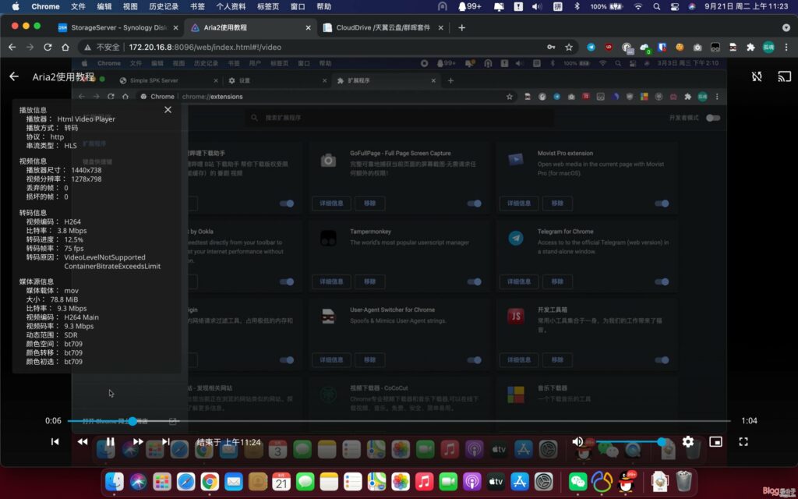Image resolution: width=798 pixels, height=499 pixels.
Task: Enter fullscreen video mode
Action: point(743,441)
